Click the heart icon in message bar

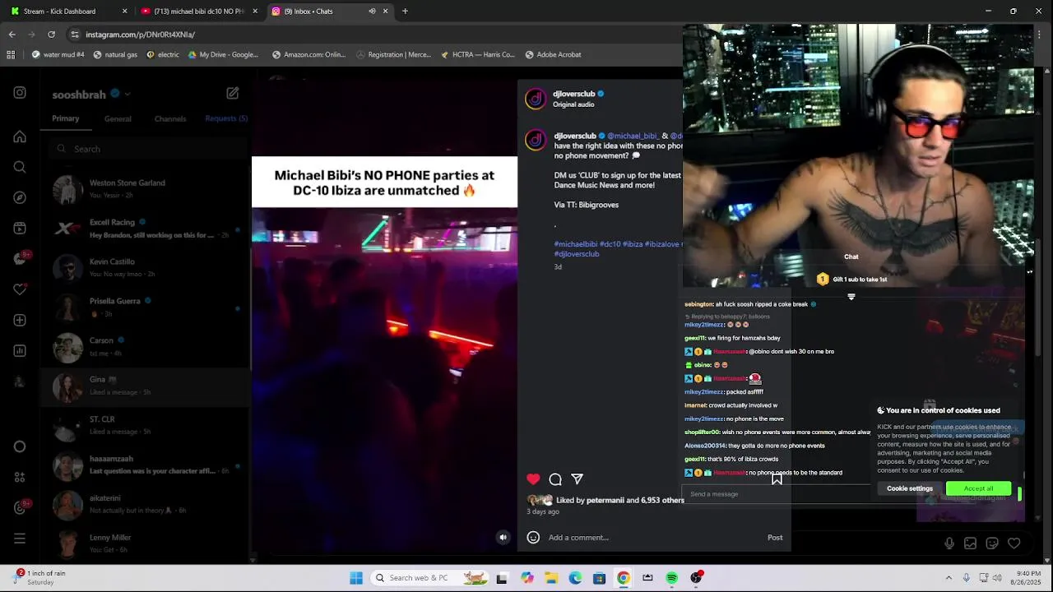[1014, 543]
